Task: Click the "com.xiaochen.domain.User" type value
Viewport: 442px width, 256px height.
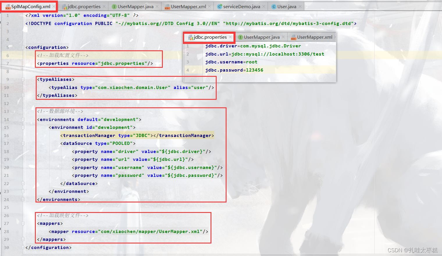Action: (x=133, y=88)
